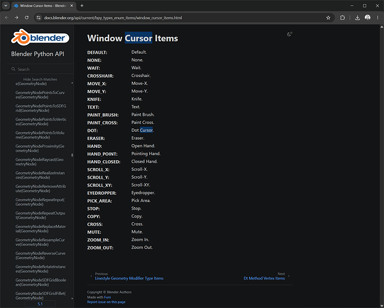
Task: Open GeometryNodeRemoveAttribute sidebar entry
Action: coord(41,188)
